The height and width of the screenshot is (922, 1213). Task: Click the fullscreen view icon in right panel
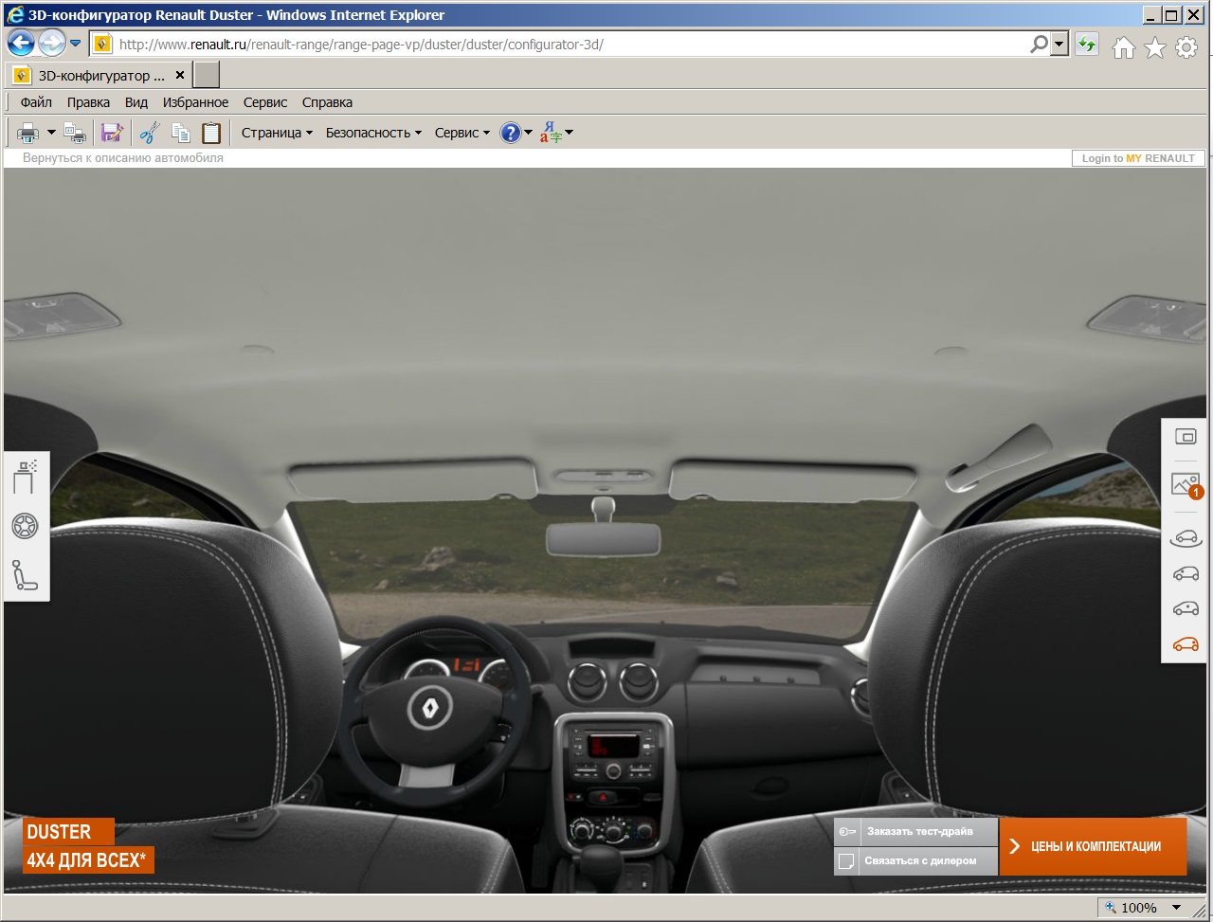1186,437
